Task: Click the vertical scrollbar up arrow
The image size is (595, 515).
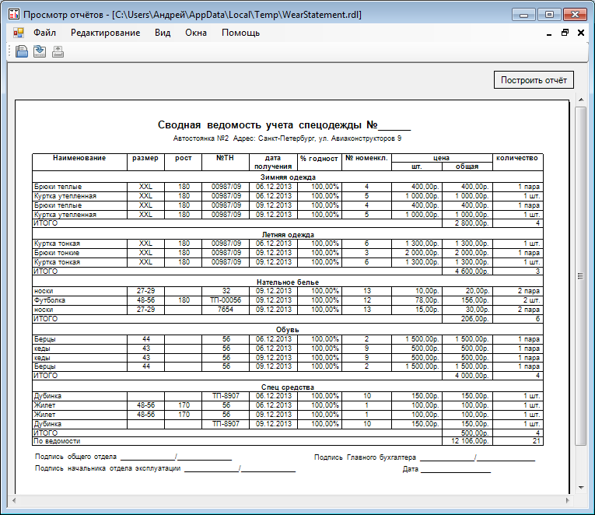Action: coord(581,100)
